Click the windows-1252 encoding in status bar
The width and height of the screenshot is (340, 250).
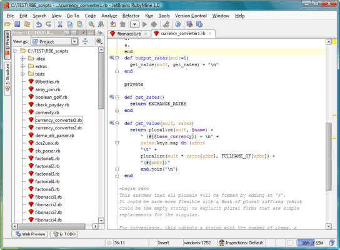[x=197, y=243]
